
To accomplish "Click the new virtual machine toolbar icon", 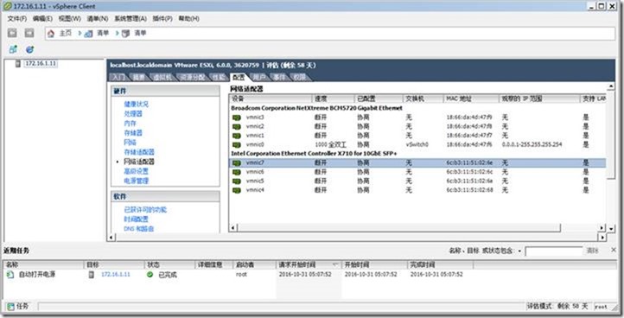I will pyautogui.click(x=13, y=49).
